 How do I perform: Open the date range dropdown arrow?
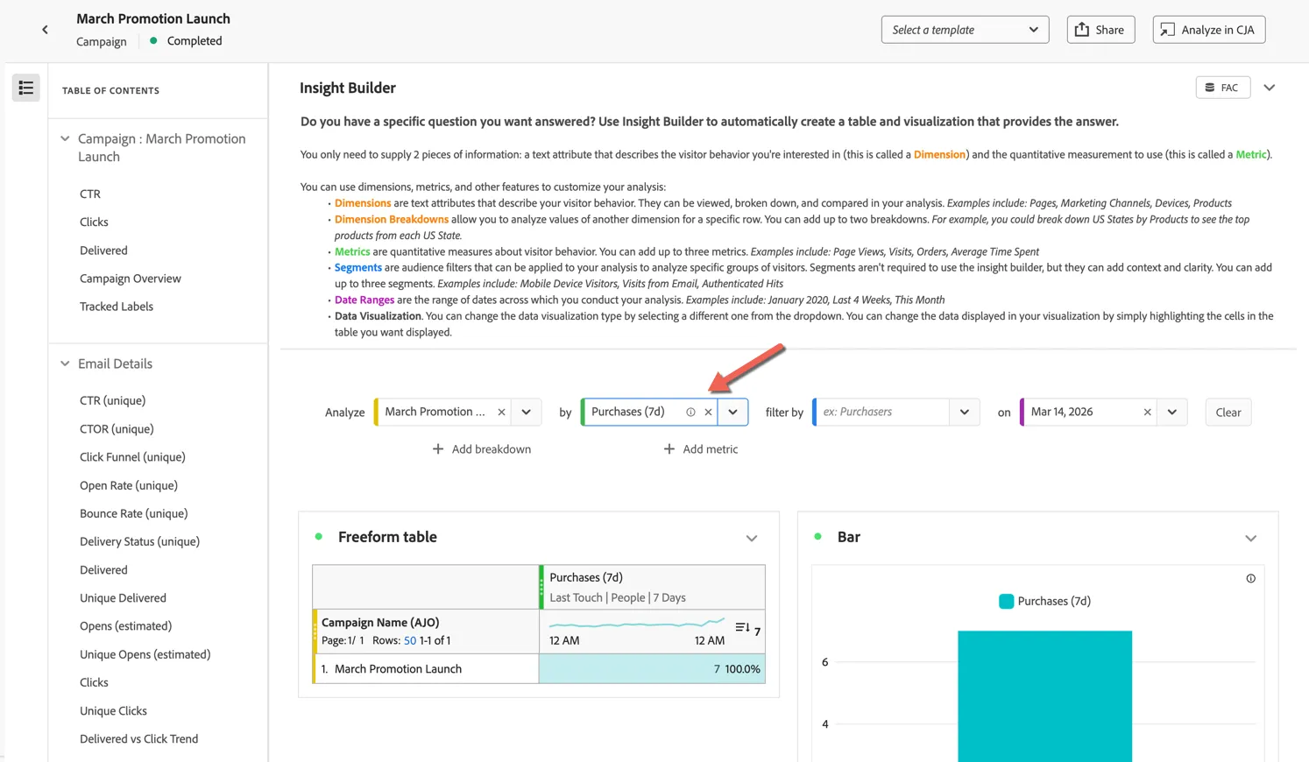(x=1172, y=412)
